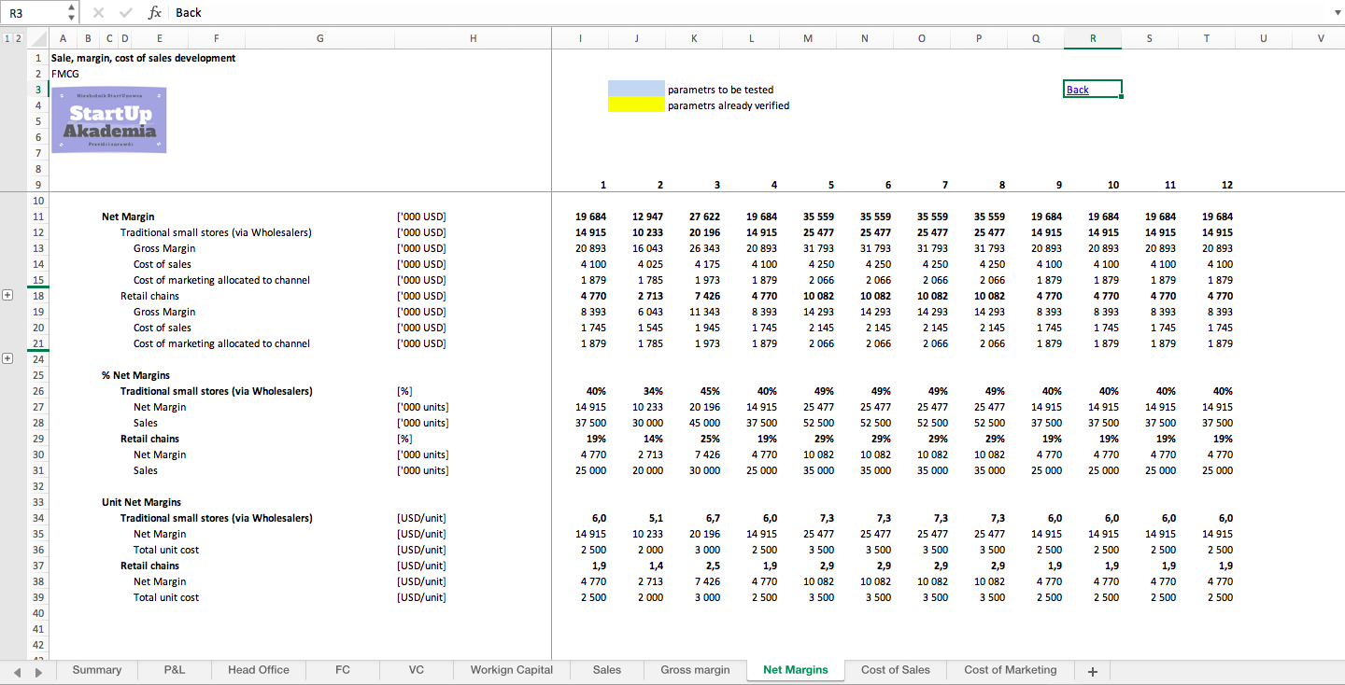Image resolution: width=1345 pixels, height=685 pixels.
Task: Select the Net Margins sheet tab
Action: pos(796,670)
